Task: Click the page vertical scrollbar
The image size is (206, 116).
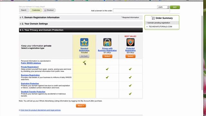Action: (202, 53)
